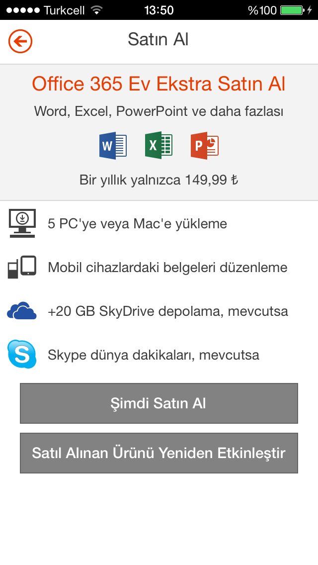318x565 pixels.
Task: Tap the Satın Al page title
Action: [x=159, y=39]
